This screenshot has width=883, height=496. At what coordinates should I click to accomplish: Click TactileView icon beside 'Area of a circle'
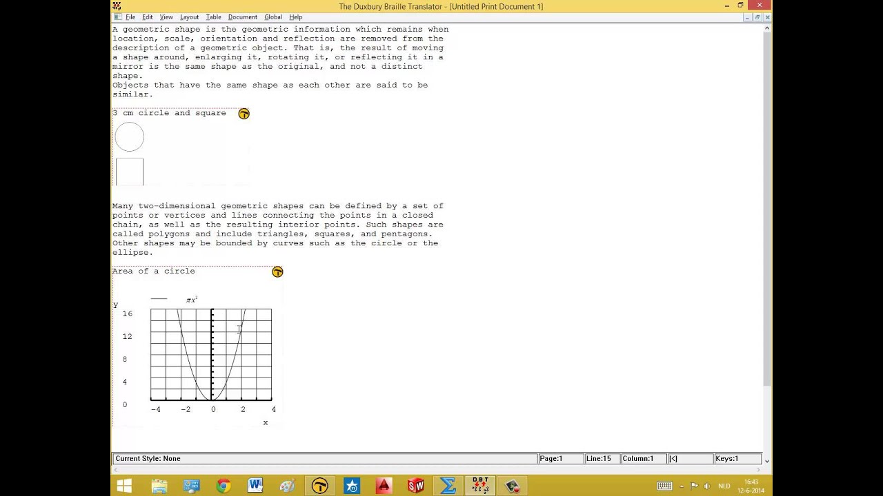coord(277,272)
